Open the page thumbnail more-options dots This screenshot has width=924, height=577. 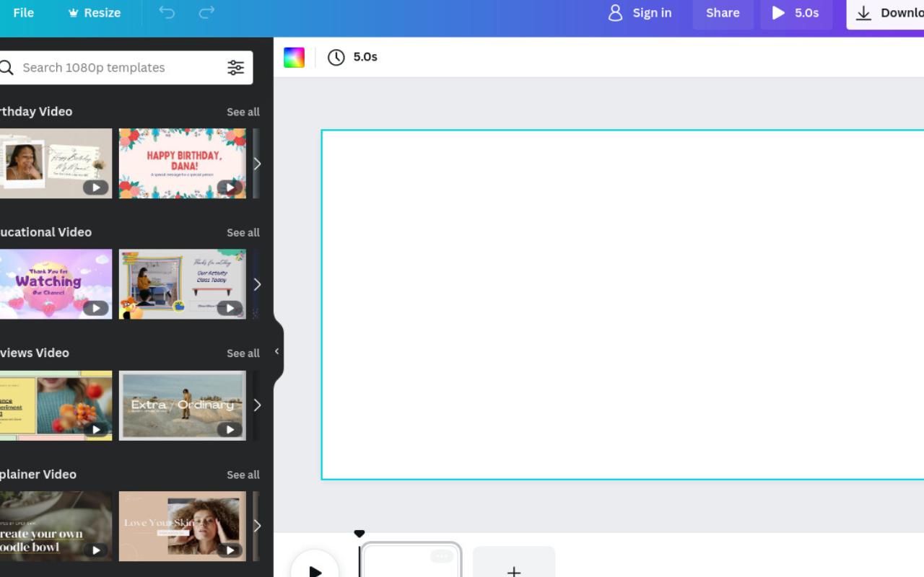point(442,556)
